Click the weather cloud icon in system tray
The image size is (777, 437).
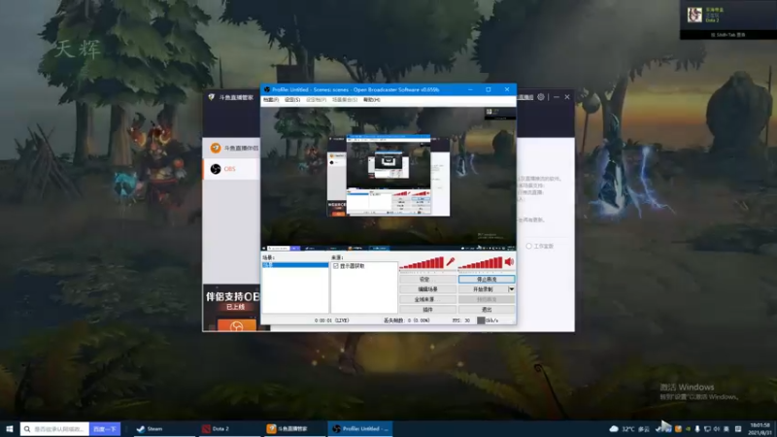pyautogui.click(x=614, y=428)
